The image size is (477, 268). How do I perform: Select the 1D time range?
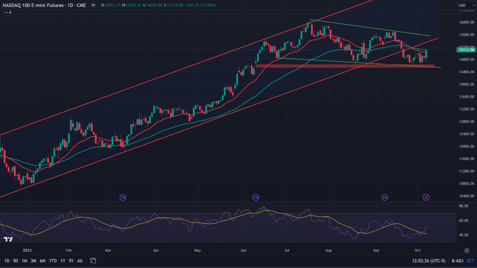pos(7,260)
